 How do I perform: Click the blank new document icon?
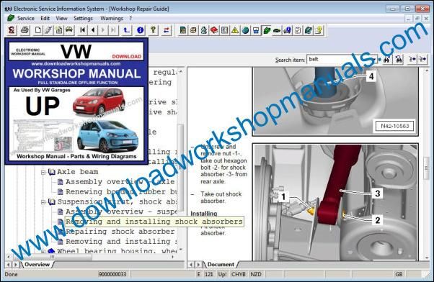click(38, 30)
